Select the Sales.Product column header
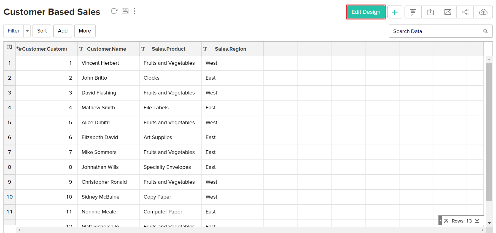The image size is (496, 233). pyautogui.click(x=171, y=49)
